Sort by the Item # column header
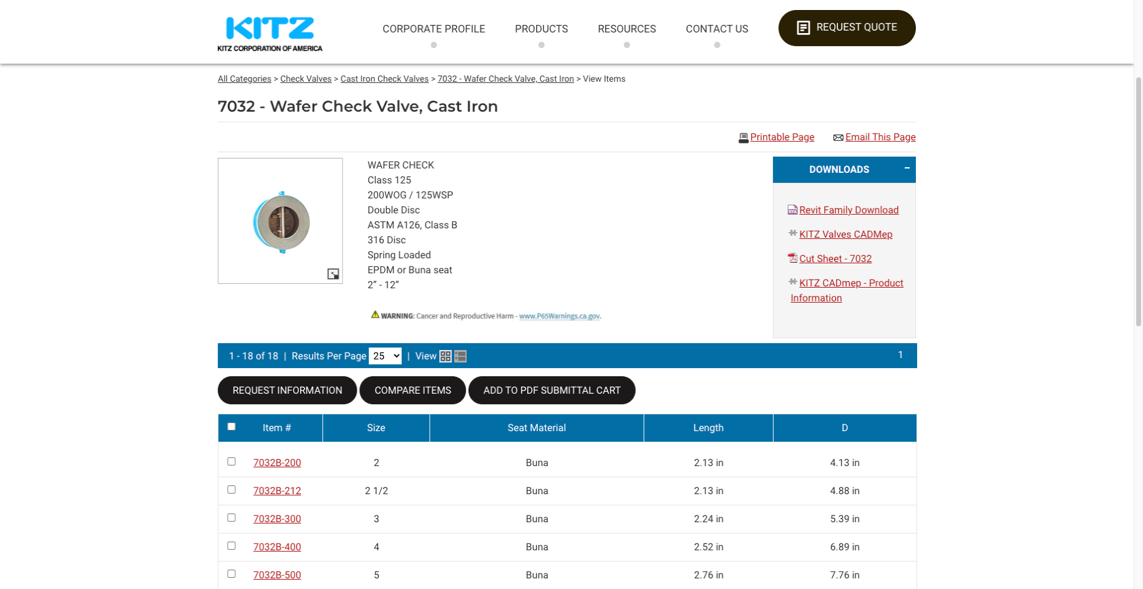This screenshot has height=589, width=1143. click(x=277, y=428)
